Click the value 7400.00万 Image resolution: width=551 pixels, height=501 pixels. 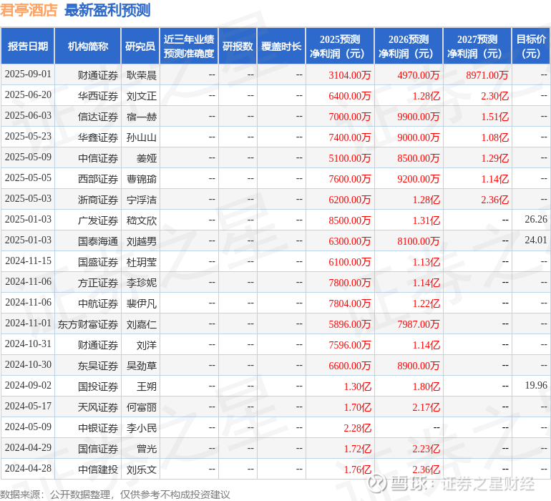click(350, 137)
